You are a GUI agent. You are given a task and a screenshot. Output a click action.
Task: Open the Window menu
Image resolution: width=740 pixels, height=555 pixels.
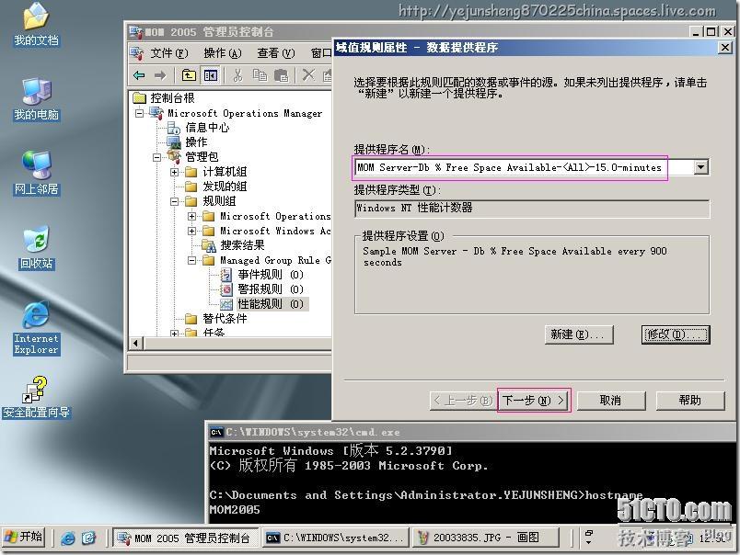point(321,52)
